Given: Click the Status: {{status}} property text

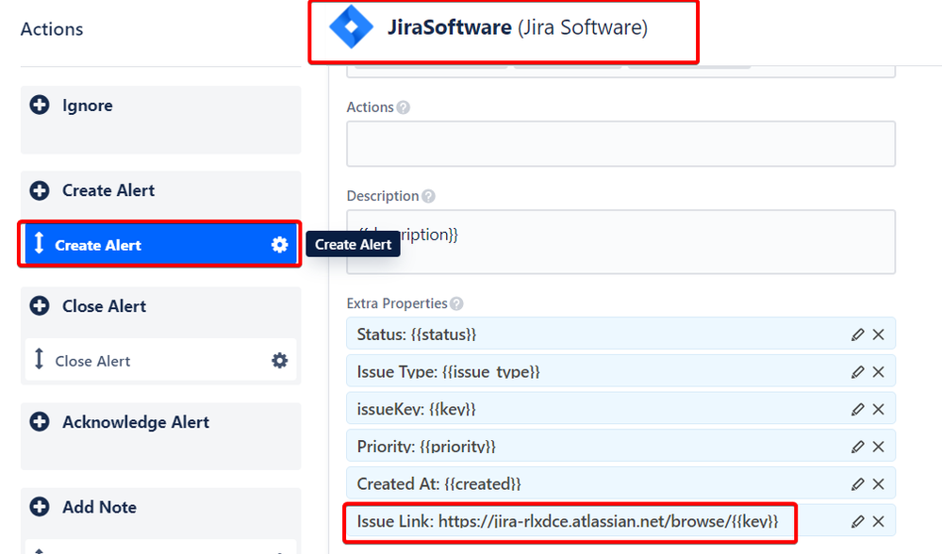Looking at the screenshot, I should pos(417,334).
